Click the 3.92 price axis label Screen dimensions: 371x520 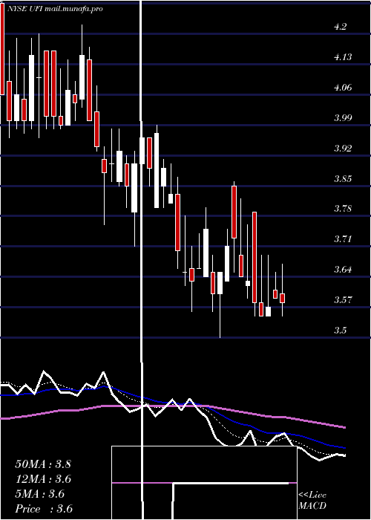343,149
